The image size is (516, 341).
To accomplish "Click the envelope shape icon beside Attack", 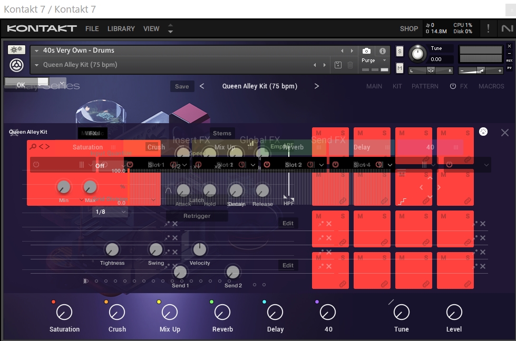I will (x=168, y=190).
